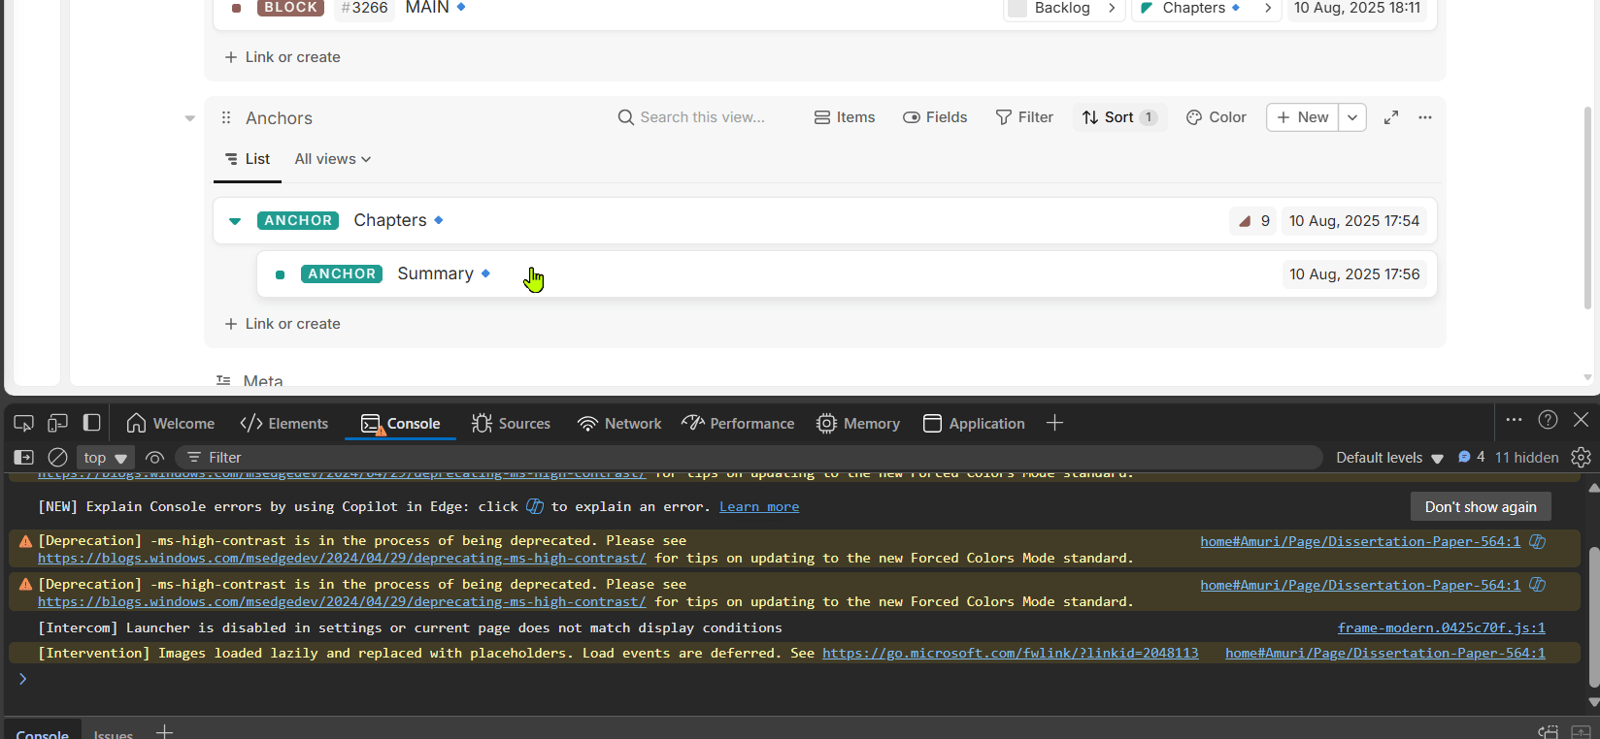Open Issues drawer tab

(114, 733)
